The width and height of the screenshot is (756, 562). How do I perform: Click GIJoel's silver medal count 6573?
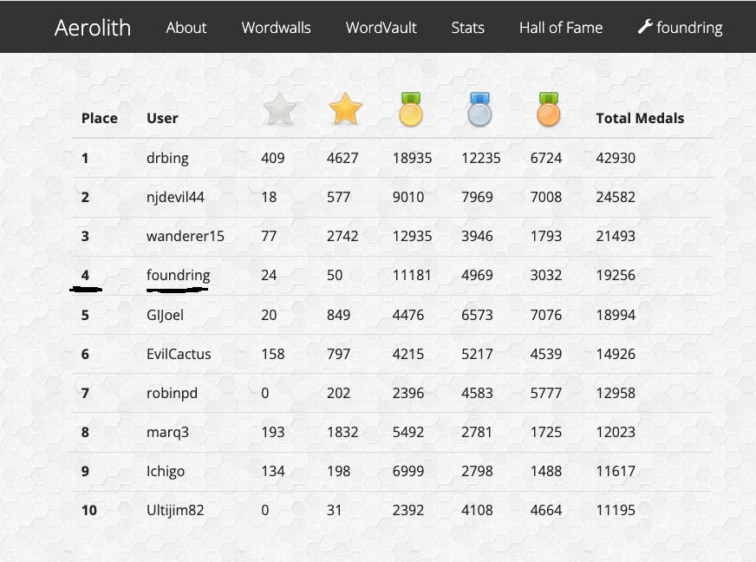click(x=478, y=316)
